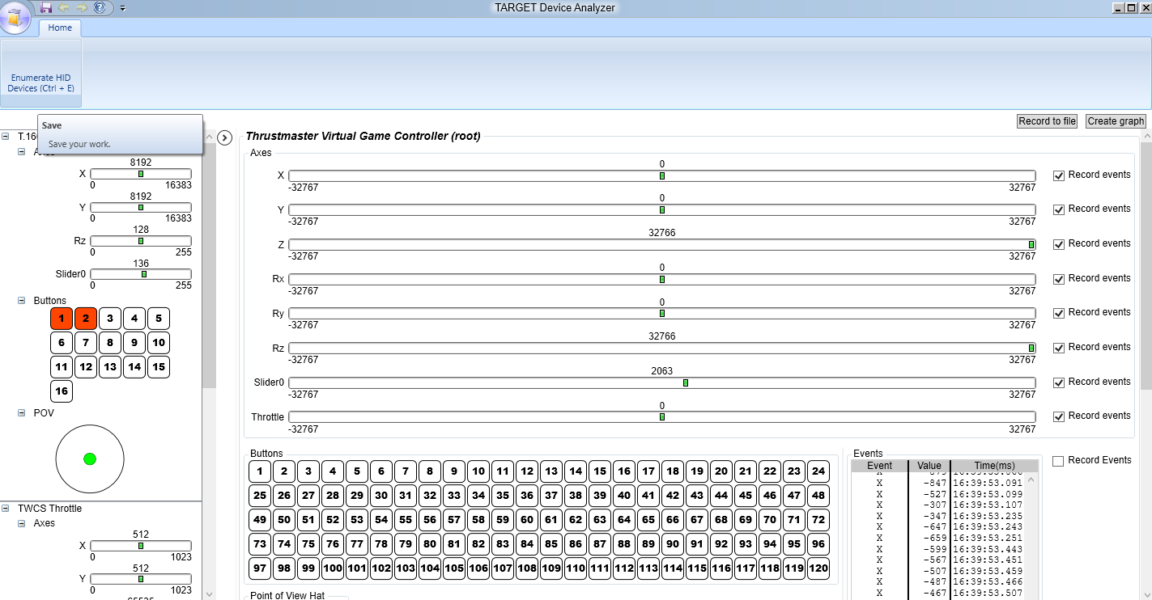Image resolution: width=1152 pixels, height=600 pixels.
Task: Click device tree scrollbar down arrow
Action: (x=209, y=594)
